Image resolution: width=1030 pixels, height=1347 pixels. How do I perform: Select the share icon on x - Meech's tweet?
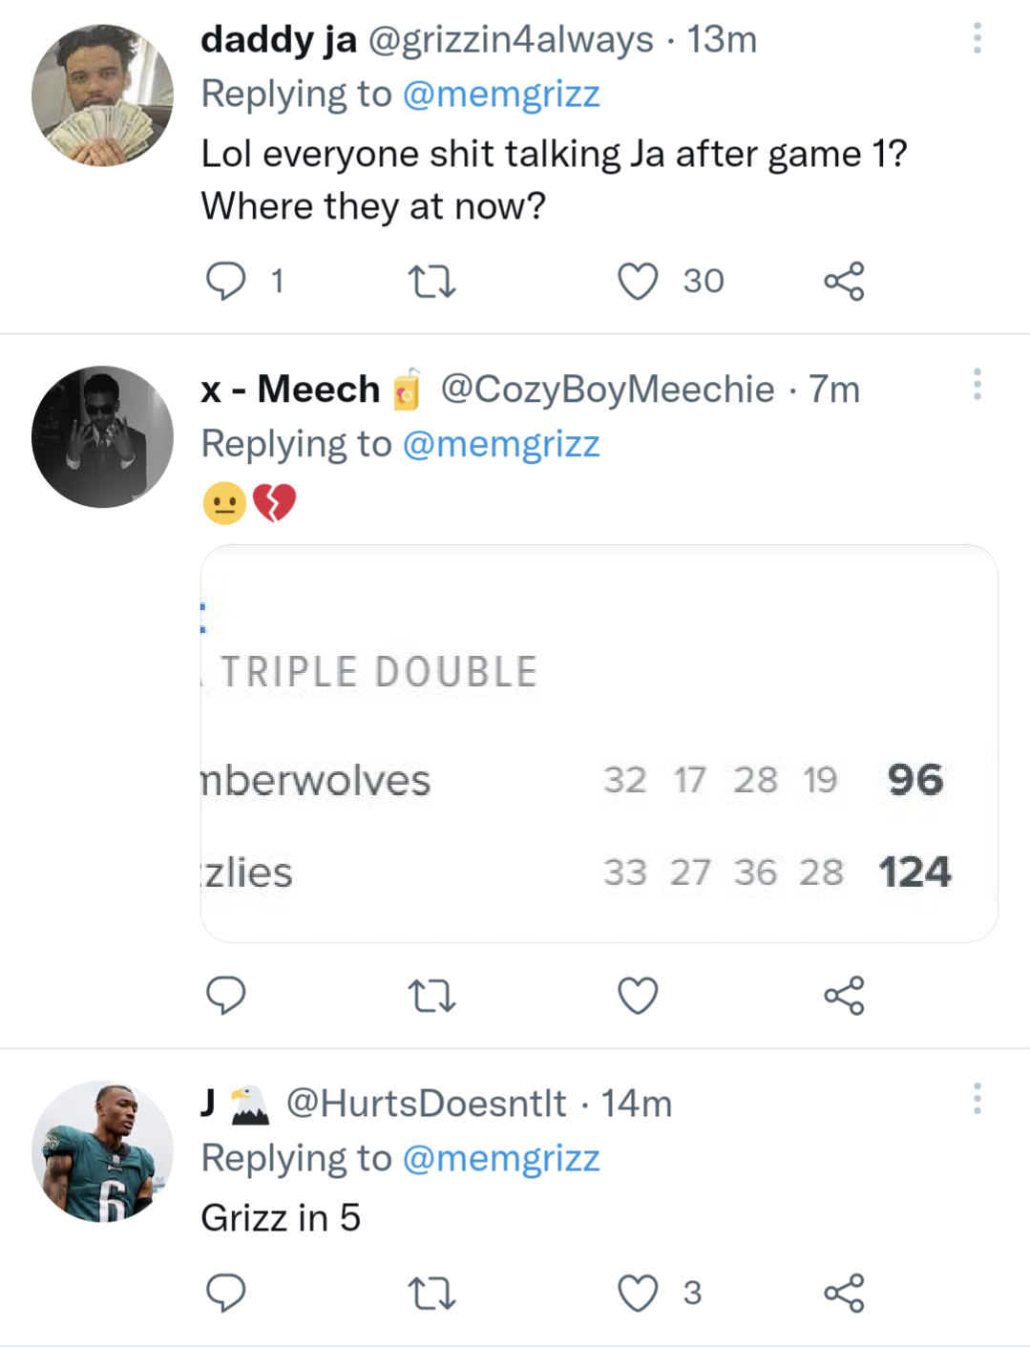(x=844, y=996)
